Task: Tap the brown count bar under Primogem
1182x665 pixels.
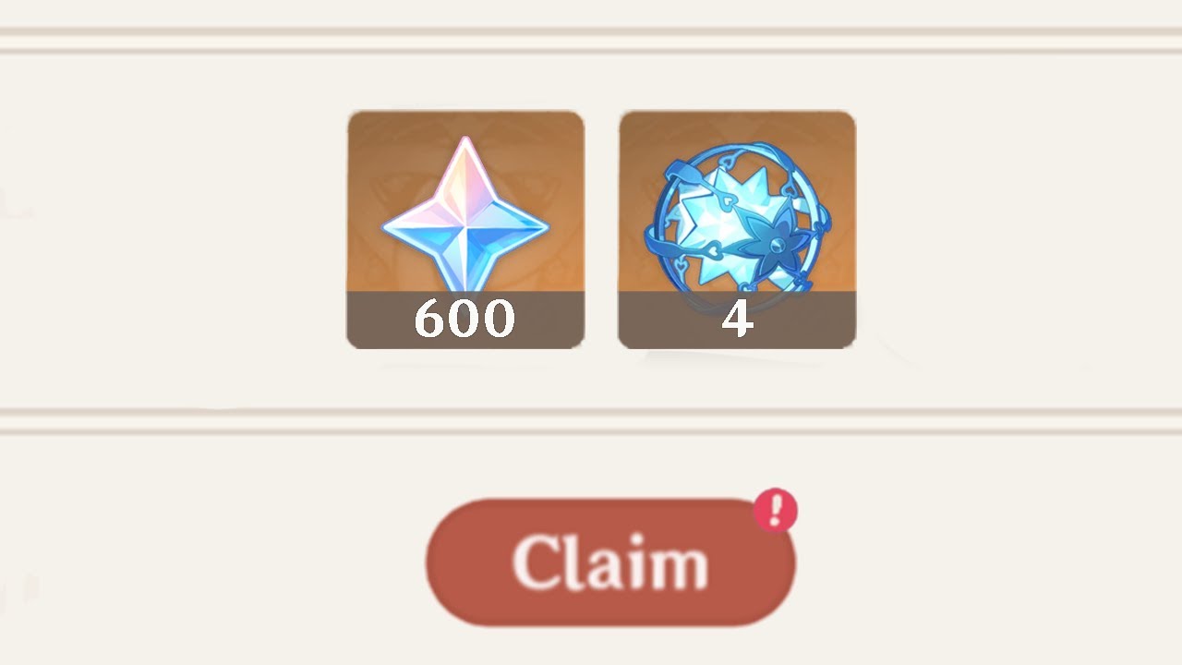Action: 465,320
